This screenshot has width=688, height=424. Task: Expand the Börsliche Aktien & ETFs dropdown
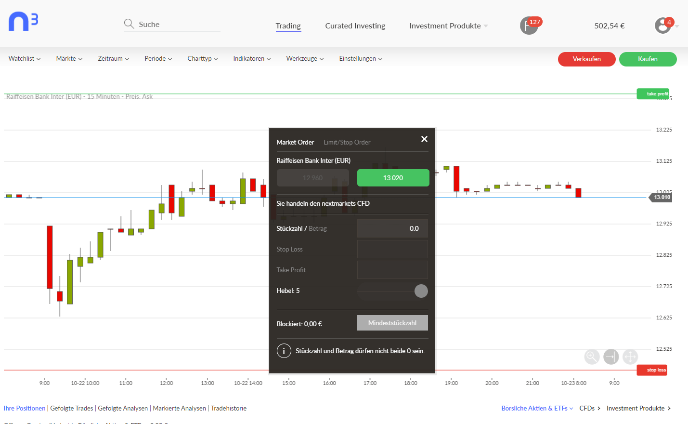[x=537, y=408]
